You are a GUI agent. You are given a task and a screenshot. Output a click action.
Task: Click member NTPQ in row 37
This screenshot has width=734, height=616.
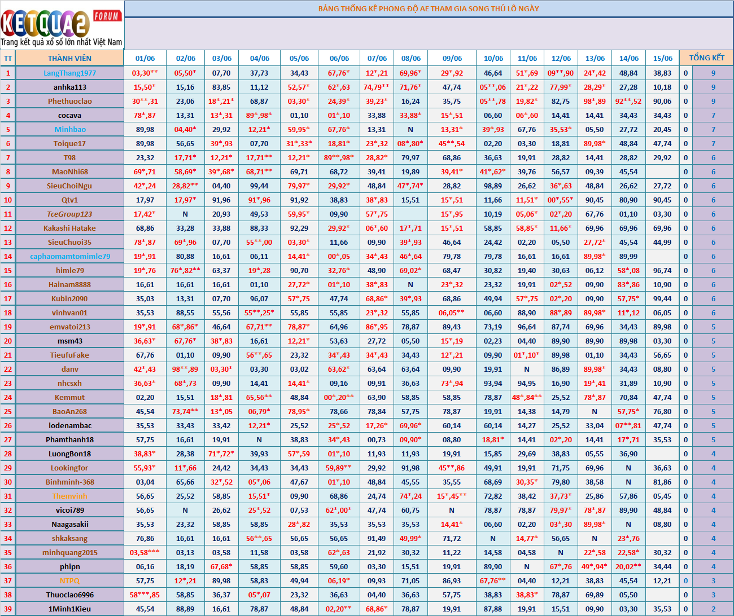tap(69, 580)
